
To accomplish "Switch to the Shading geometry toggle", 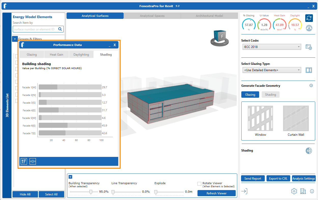I will click(x=271, y=95).
